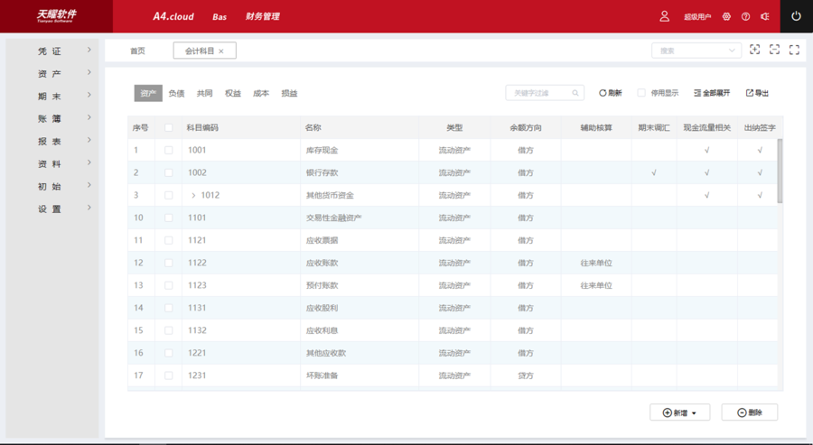813x445 pixels.
Task: Open the settings gear icon
Action: pyautogui.click(x=726, y=16)
